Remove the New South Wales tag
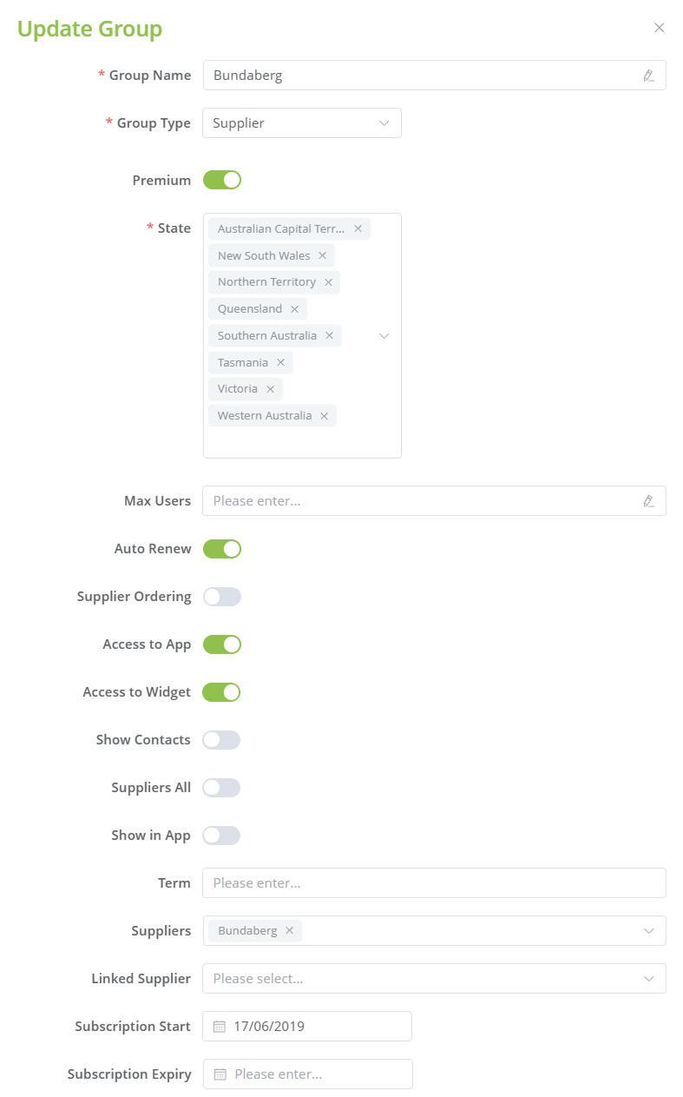The image size is (683, 1097). click(322, 256)
